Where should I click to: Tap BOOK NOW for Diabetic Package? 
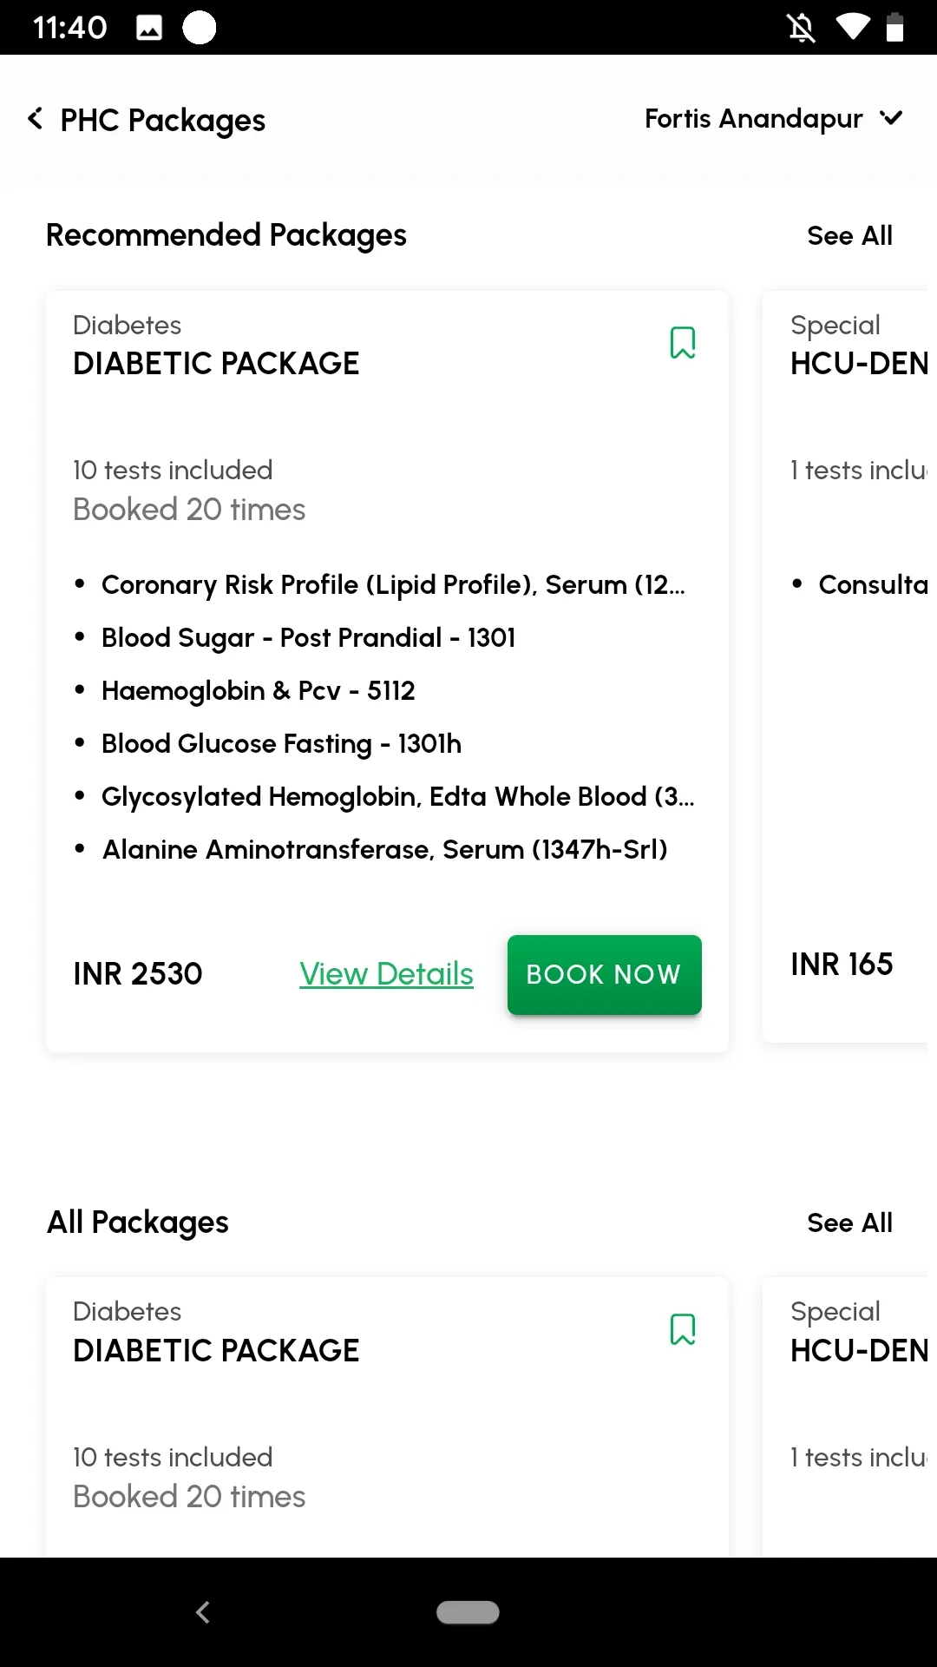[x=604, y=974]
